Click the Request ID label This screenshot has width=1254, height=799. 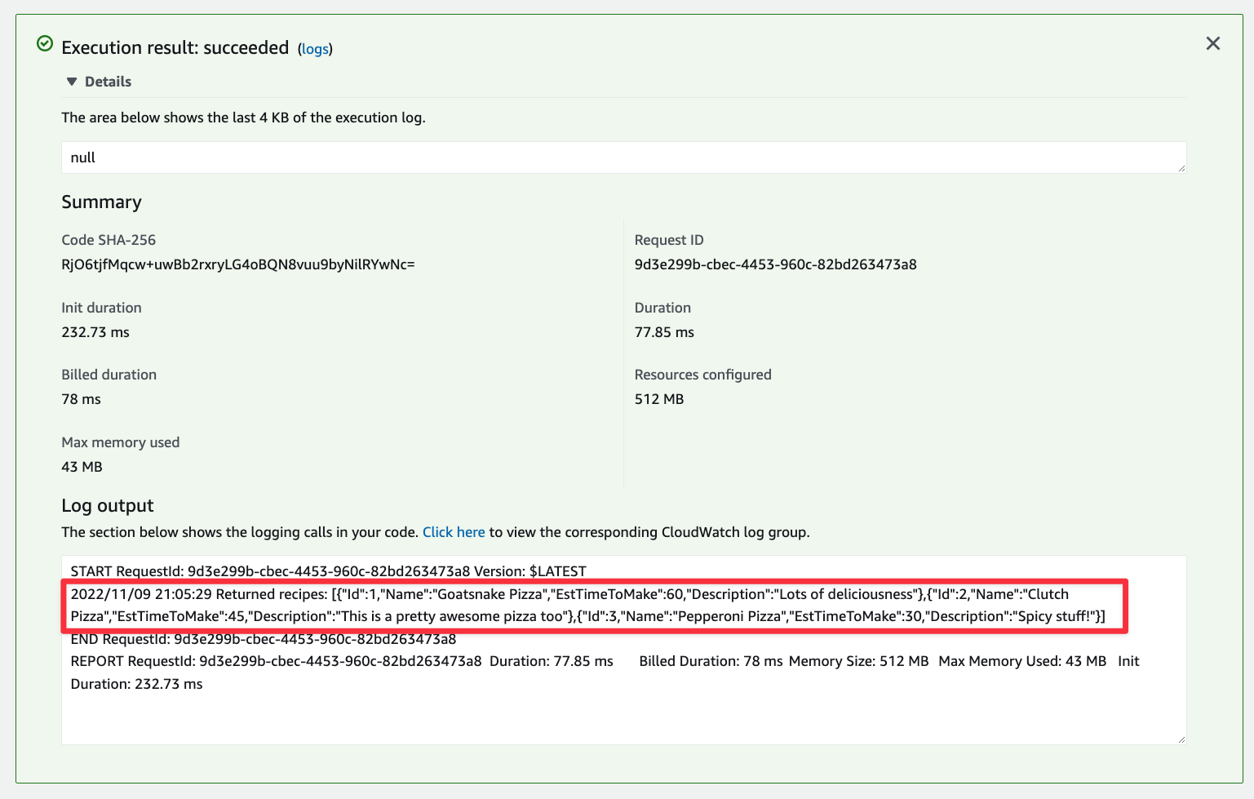point(669,240)
